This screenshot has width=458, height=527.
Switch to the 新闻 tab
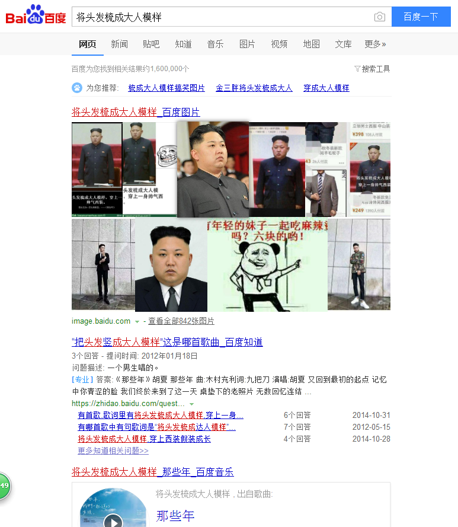tap(119, 44)
